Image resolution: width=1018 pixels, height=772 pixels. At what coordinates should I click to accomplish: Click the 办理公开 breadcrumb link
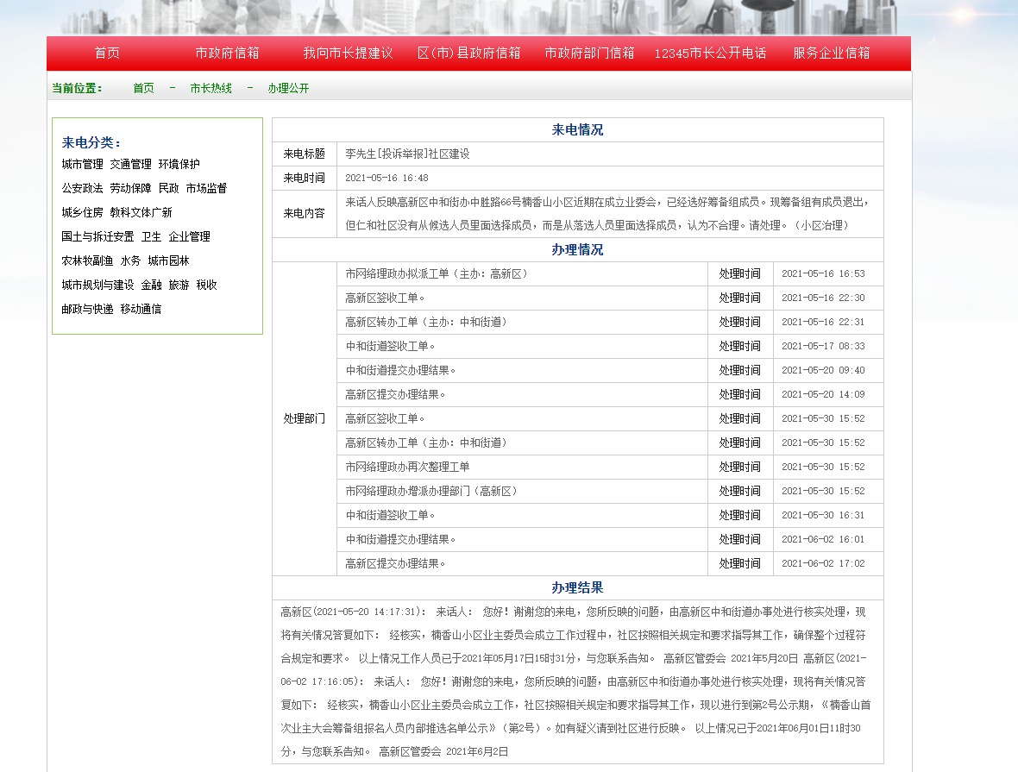click(288, 88)
